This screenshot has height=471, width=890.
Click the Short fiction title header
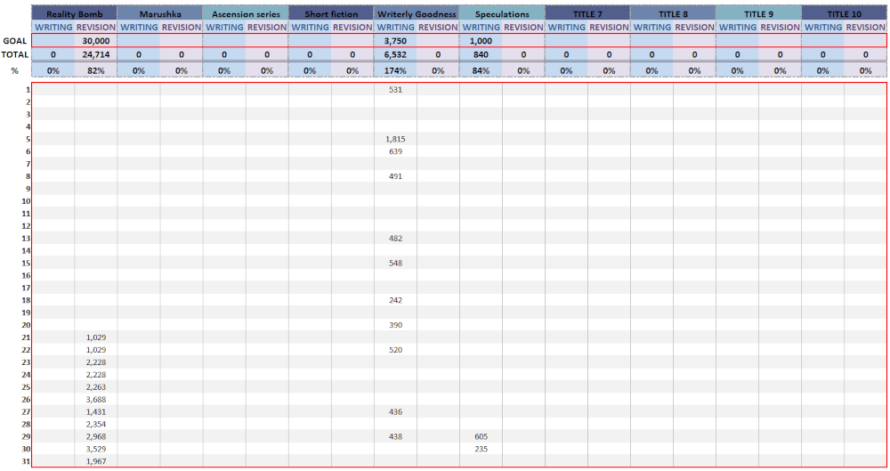331,14
